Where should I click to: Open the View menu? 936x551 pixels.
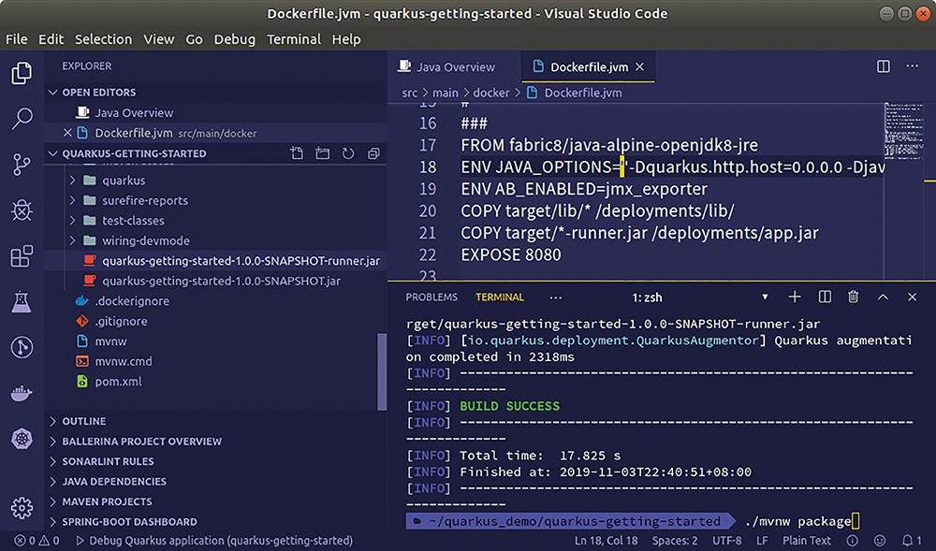click(159, 39)
